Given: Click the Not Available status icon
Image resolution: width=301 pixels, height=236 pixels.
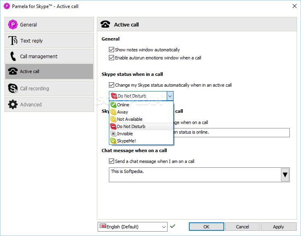Looking at the screenshot, I should tap(113, 119).
